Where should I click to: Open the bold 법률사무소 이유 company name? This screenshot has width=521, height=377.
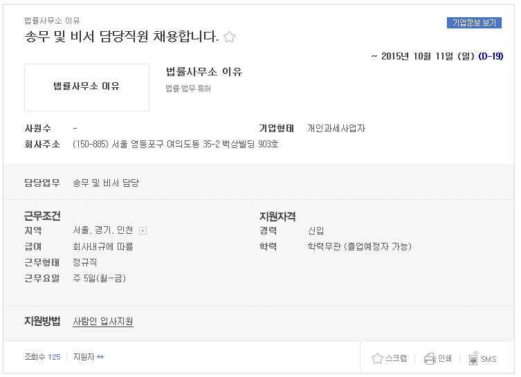(x=204, y=71)
